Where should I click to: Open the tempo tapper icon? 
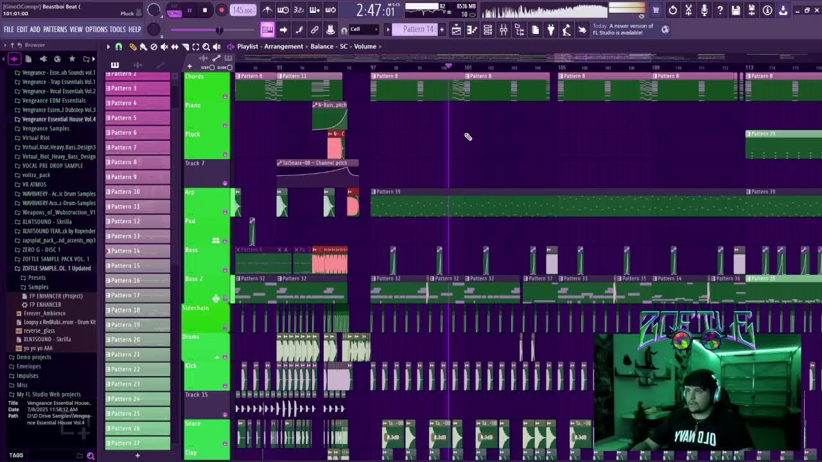566,30
